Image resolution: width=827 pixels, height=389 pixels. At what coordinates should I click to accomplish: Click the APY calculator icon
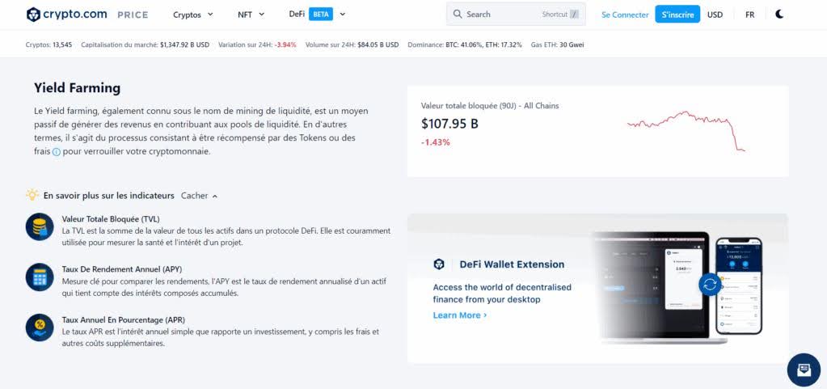39,277
